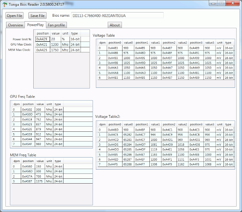
Task: Select GPU Freq value 879 cell
Action: [x=40, y=129]
